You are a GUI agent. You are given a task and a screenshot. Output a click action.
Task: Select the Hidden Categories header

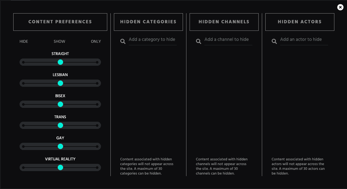coord(148,22)
